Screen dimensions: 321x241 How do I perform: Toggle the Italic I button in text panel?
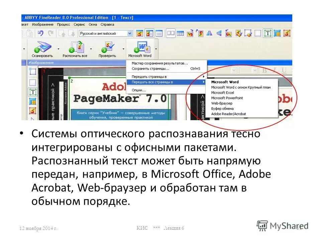[274, 71]
